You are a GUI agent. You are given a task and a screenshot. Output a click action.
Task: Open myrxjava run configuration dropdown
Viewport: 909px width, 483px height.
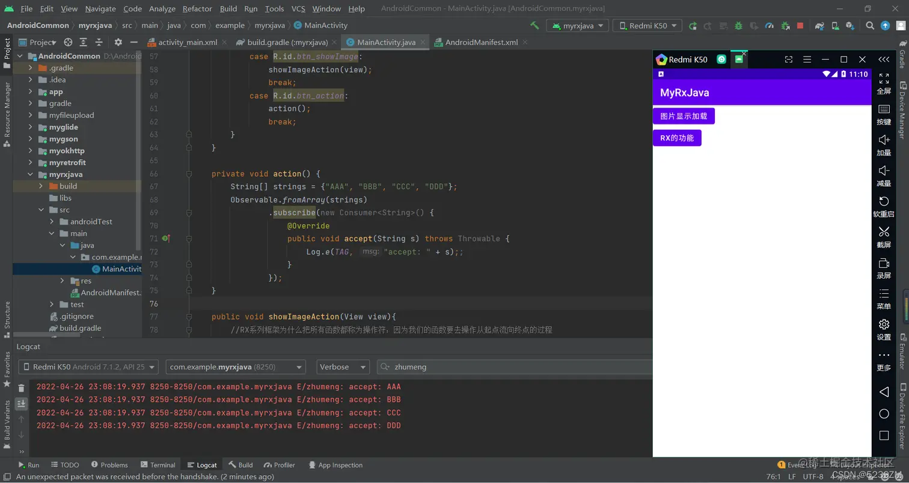[577, 26]
